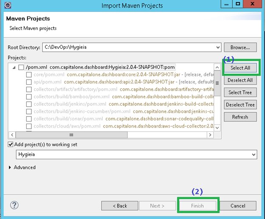Toggle the /pom.xml Hygieia project checkbox
The image size is (265, 219).
[x=21, y=67]
